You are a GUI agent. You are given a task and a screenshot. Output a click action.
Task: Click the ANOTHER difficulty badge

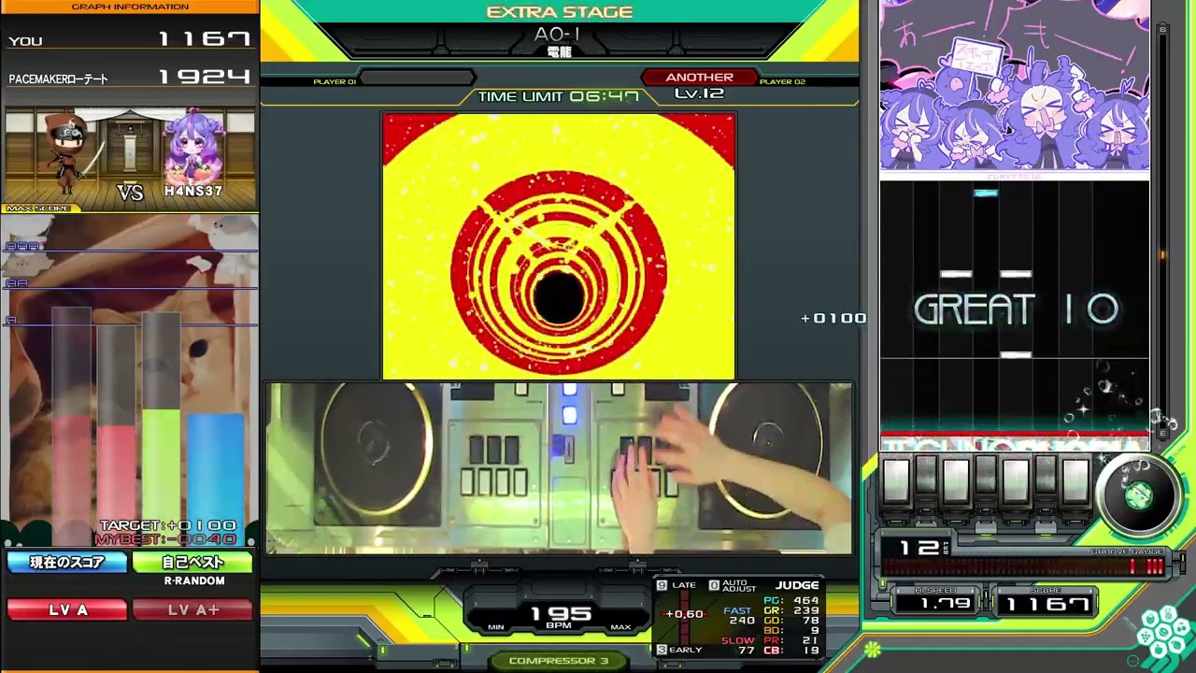coord(699,78)
